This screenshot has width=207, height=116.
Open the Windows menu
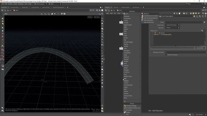[21, 4]
